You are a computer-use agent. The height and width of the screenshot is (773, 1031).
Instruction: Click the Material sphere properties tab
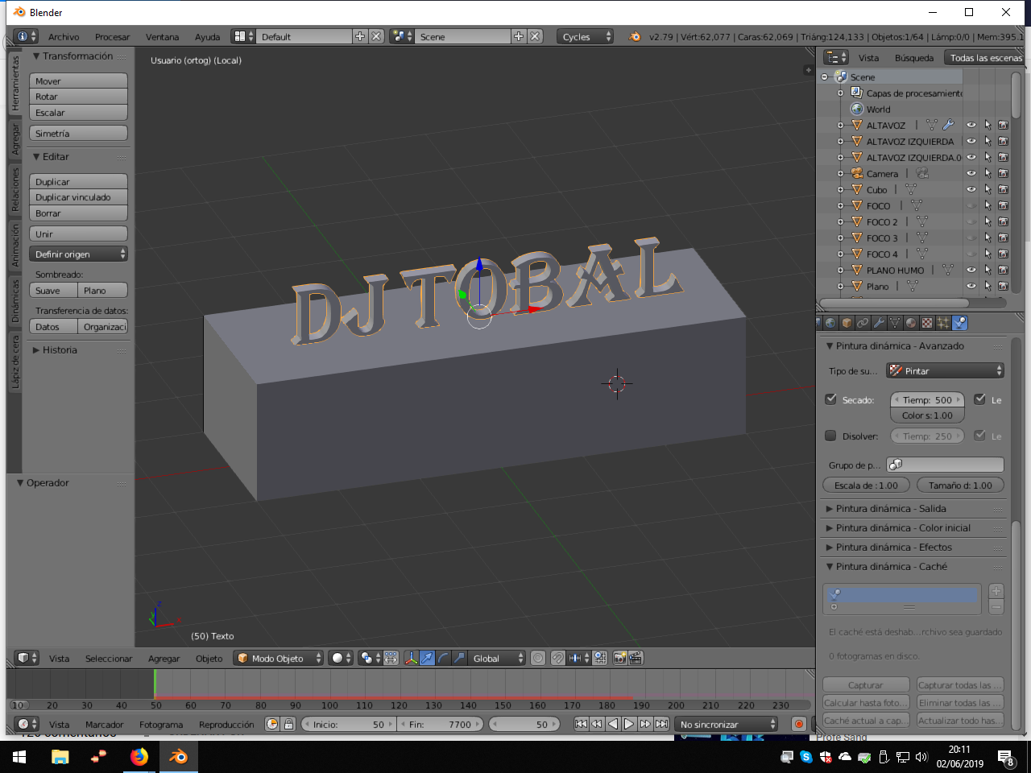click(911, 323)
